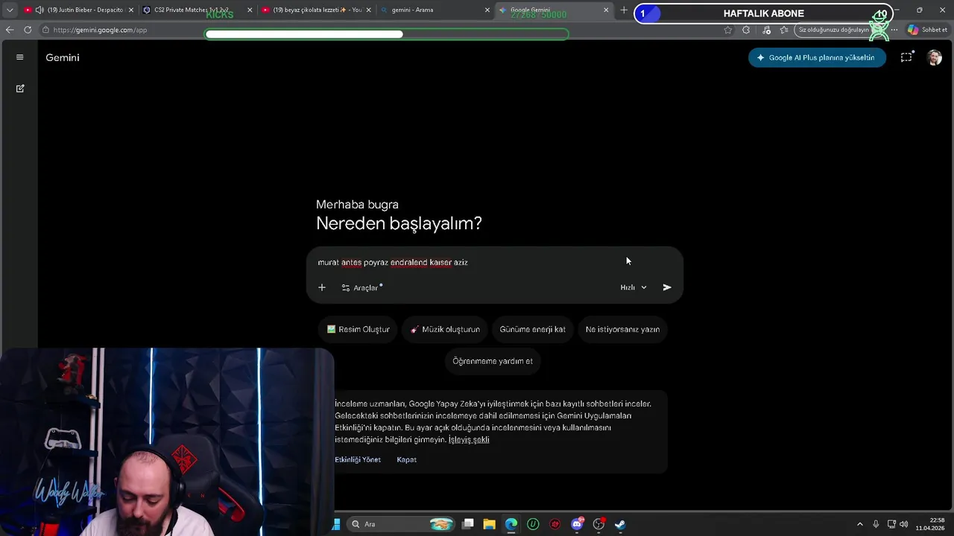Close the Justin Bieber Despacito tab

[131, 10]
